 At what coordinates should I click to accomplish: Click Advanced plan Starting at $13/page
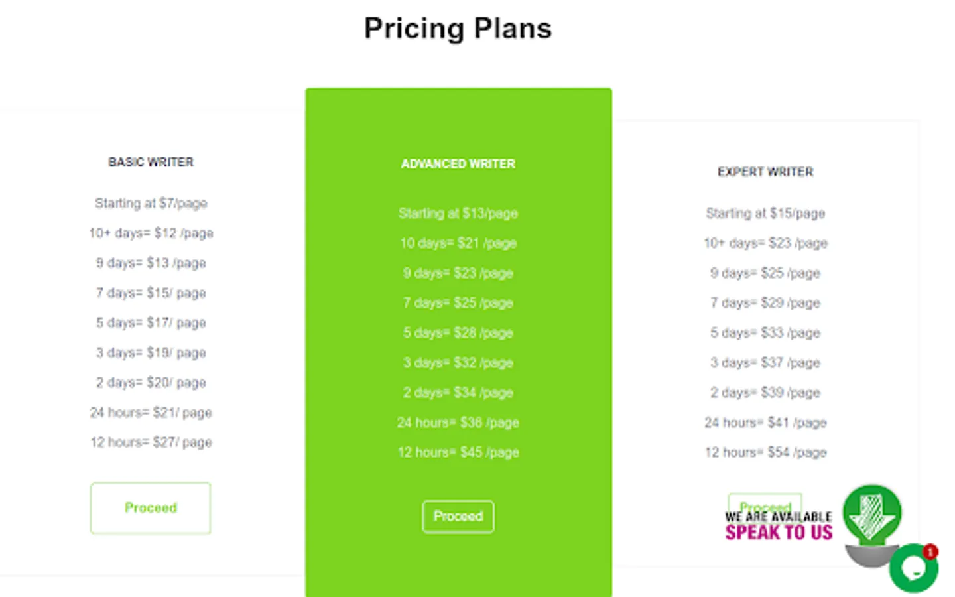(458, 213)
